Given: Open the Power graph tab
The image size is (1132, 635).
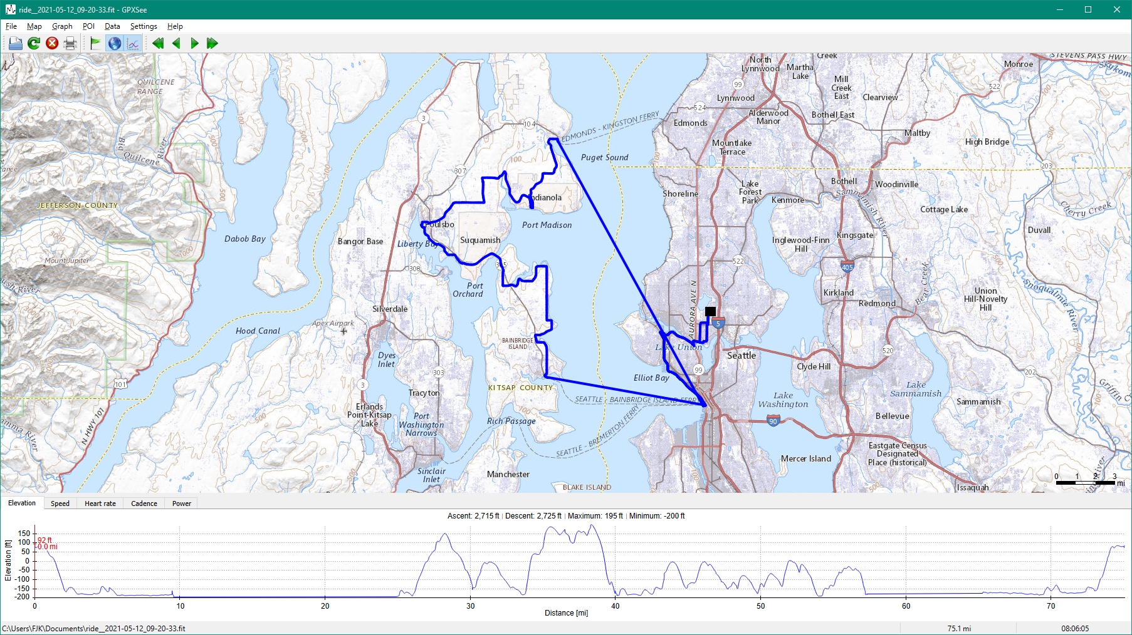Looking at the screenshot, I should (x=182, y=503).
